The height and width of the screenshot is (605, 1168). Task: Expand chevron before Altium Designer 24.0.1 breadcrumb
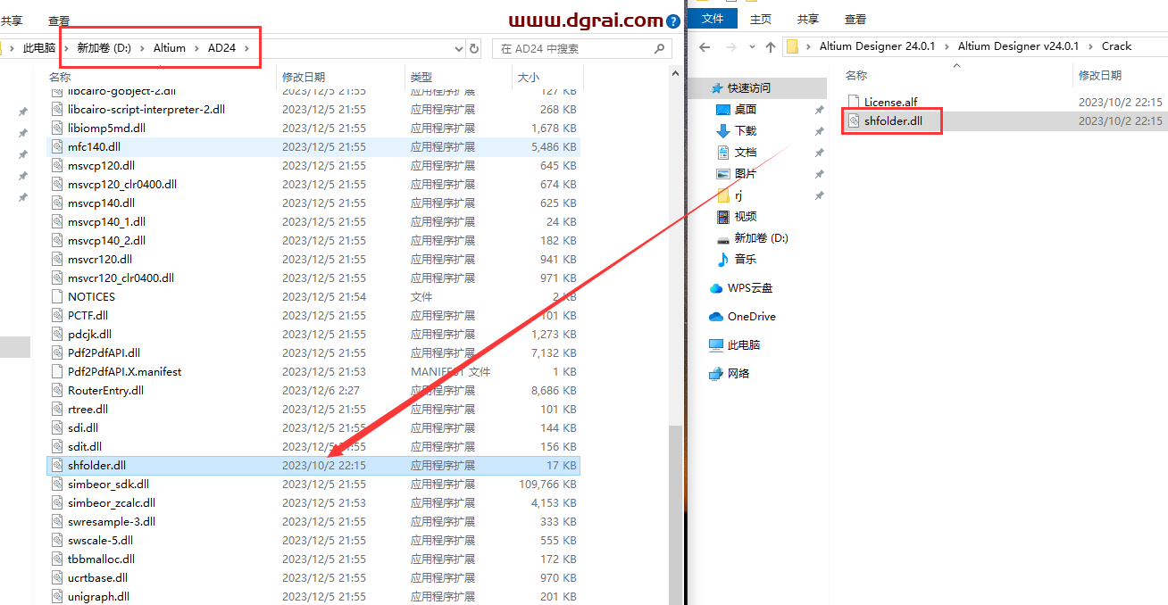[809, 46]
